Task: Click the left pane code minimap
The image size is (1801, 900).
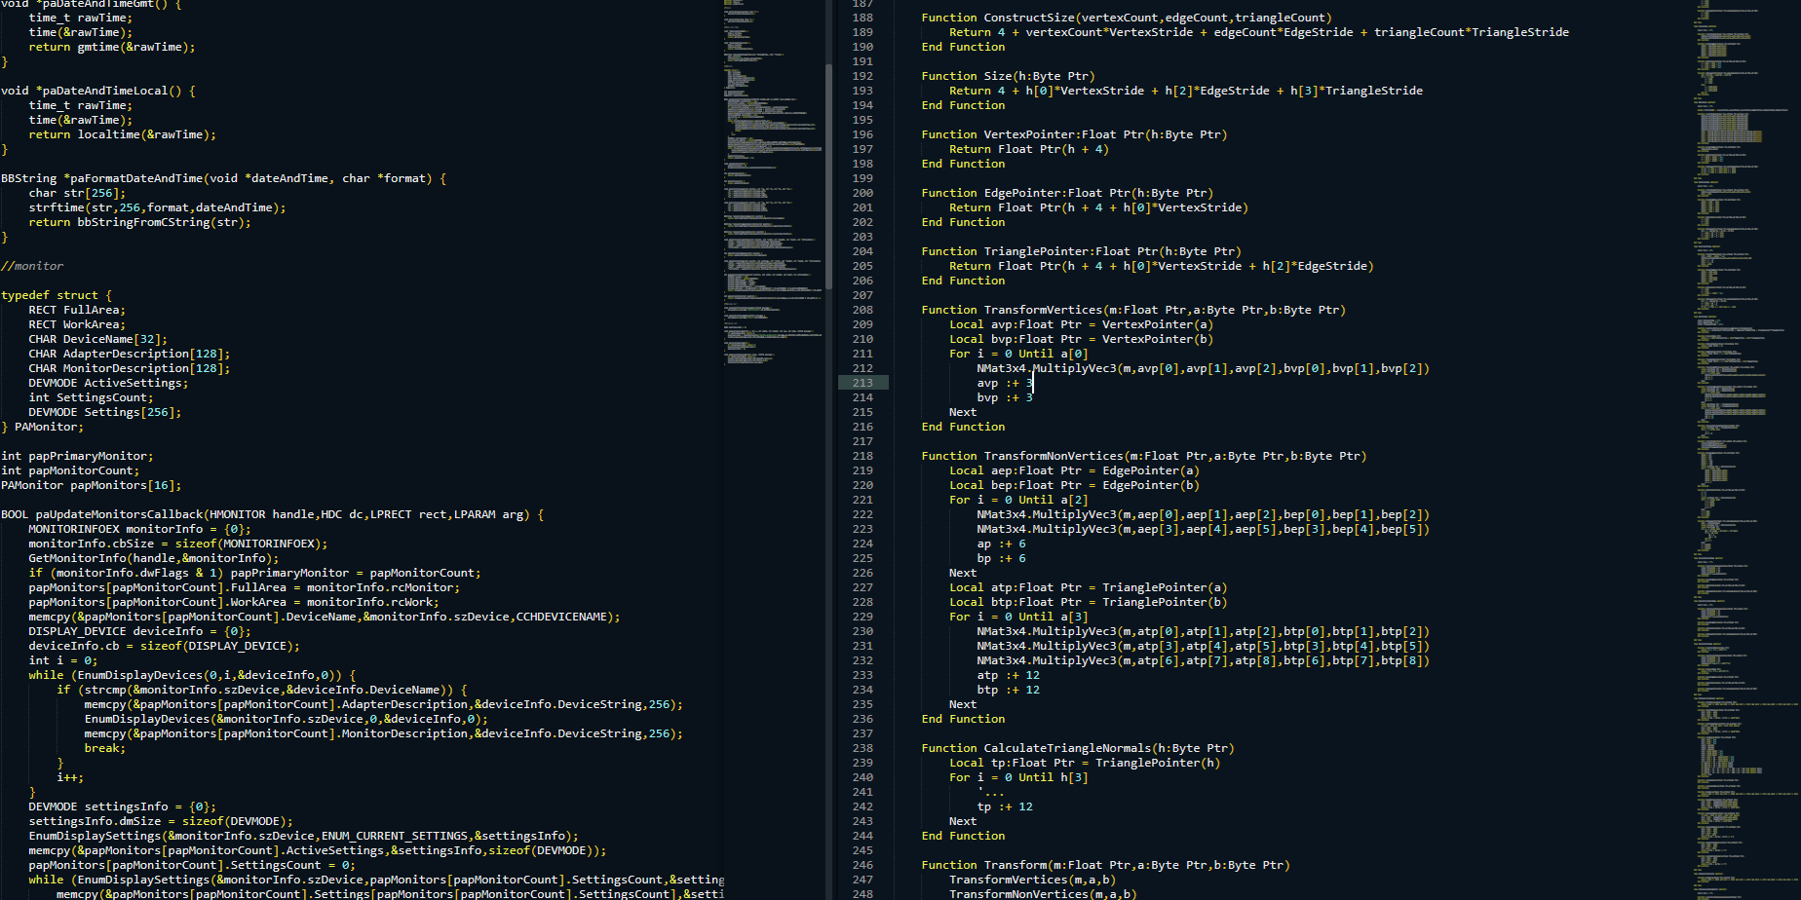Action: pyautogui.click(x=772, y=185)
